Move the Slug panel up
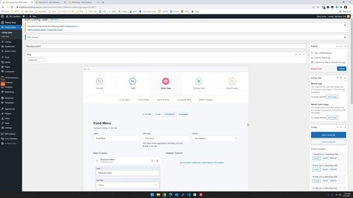Screen dimensions: 353x198 (296, 54)
